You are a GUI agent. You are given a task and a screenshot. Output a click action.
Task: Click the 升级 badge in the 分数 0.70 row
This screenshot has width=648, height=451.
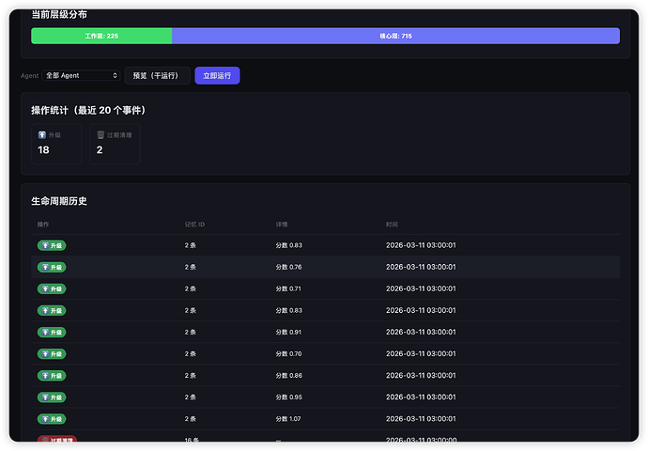click(x=52, y=354)
